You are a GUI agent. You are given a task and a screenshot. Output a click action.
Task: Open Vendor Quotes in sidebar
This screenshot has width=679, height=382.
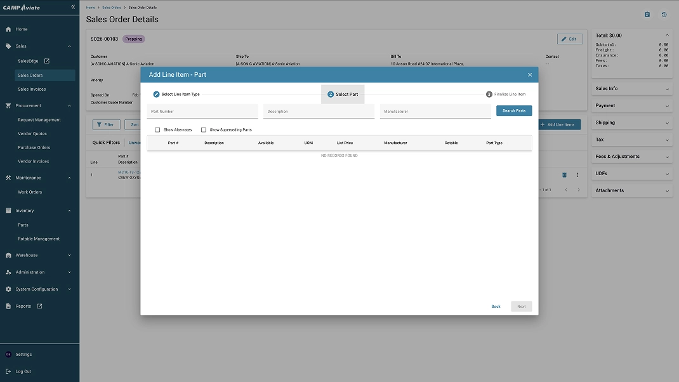[32, 134]
